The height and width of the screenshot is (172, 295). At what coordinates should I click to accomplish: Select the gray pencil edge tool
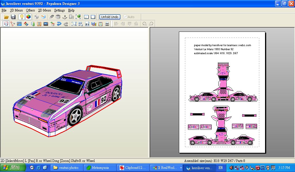(x=52, y=17)
